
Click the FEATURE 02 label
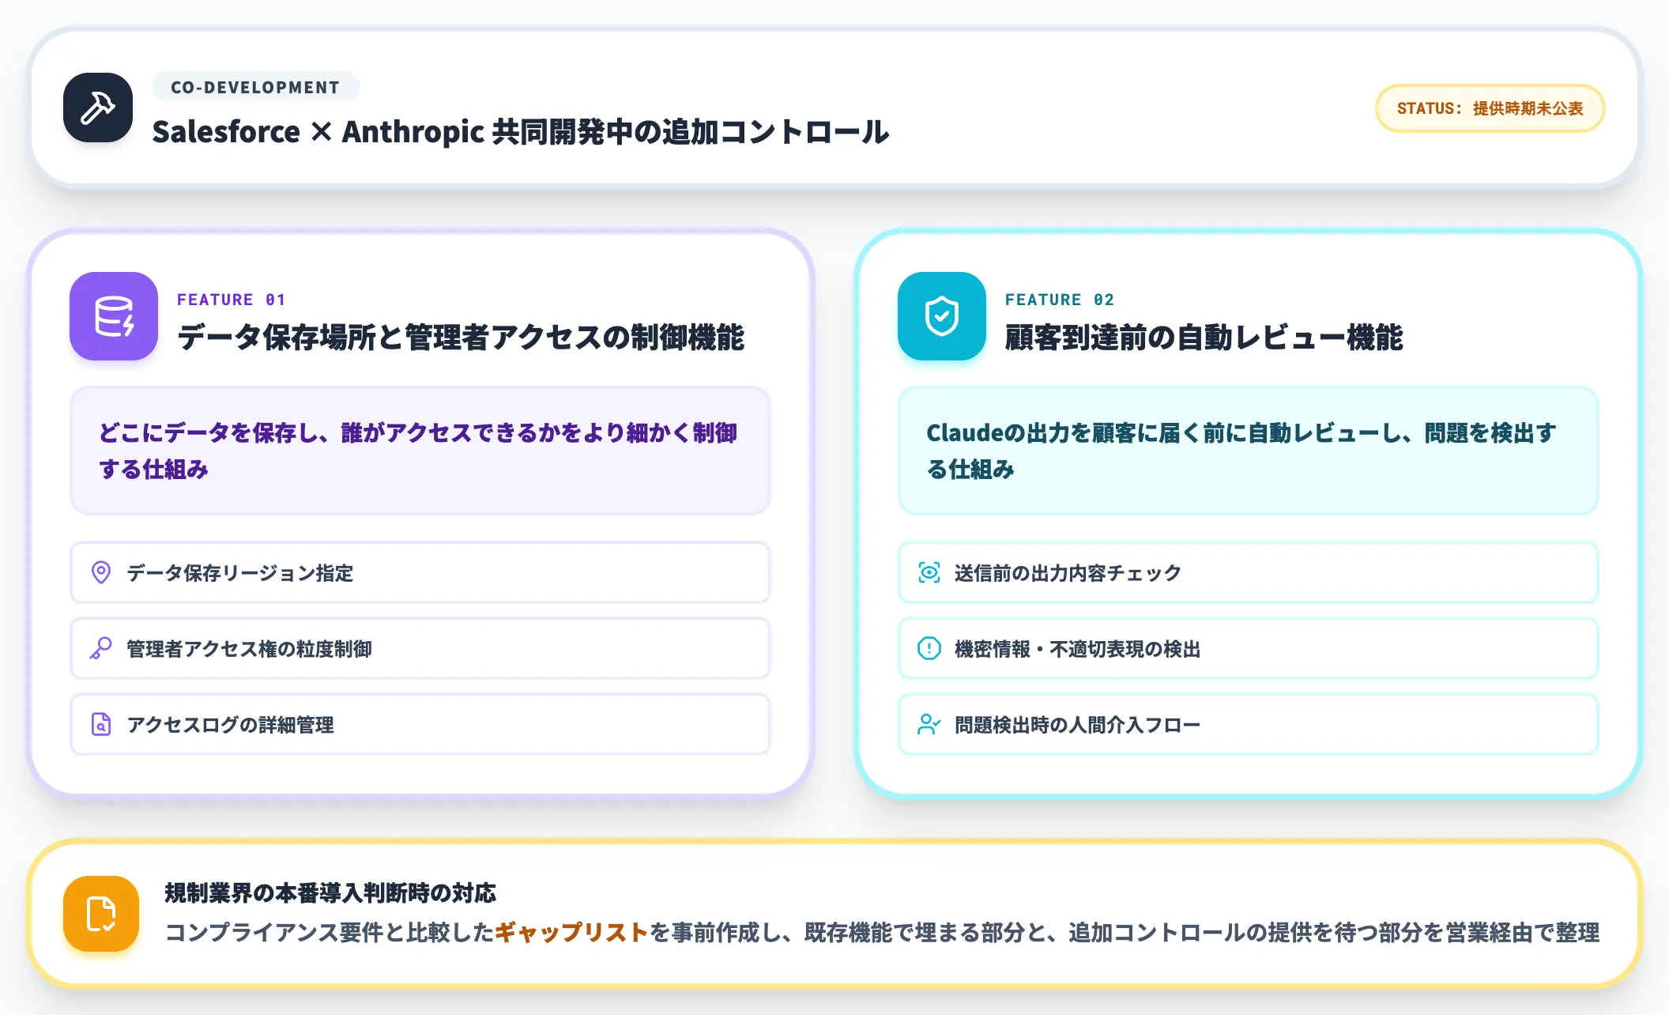pos(1060,300)
